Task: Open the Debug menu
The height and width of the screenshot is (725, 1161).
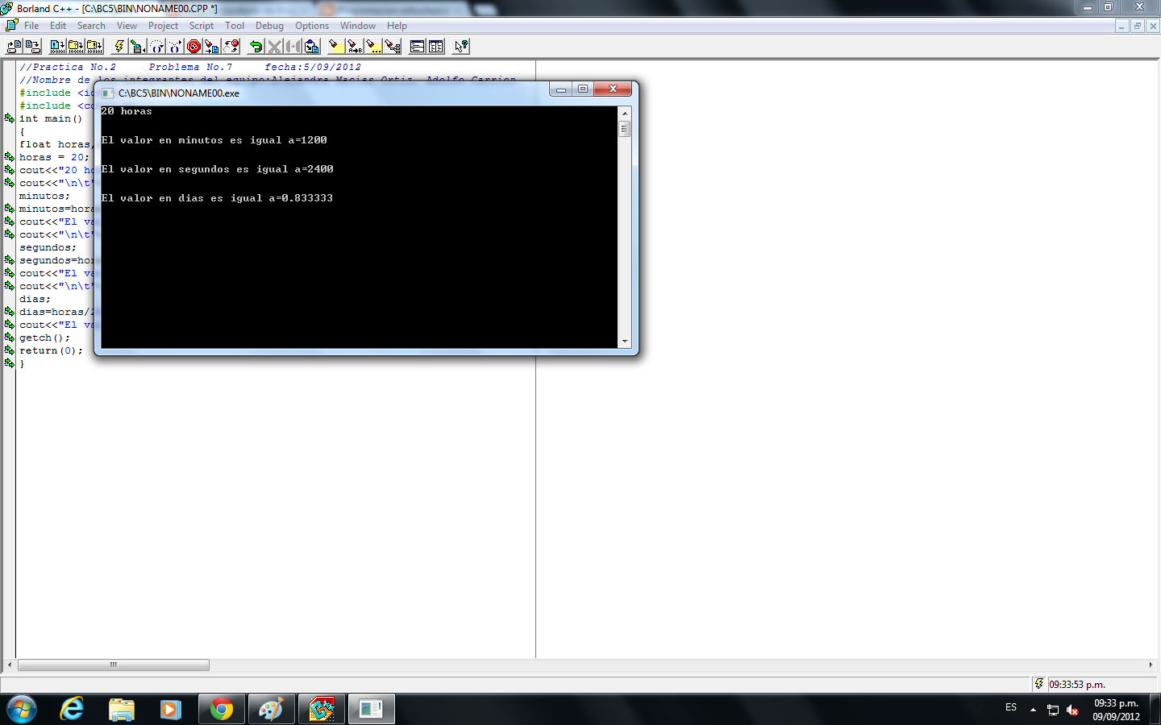Action: click(269, 25)
